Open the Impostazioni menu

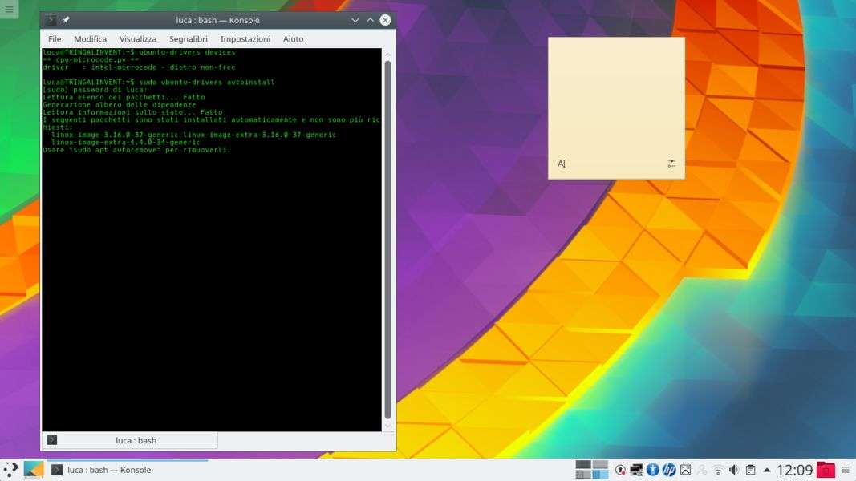pyautogui.click(x=245, y=38)
